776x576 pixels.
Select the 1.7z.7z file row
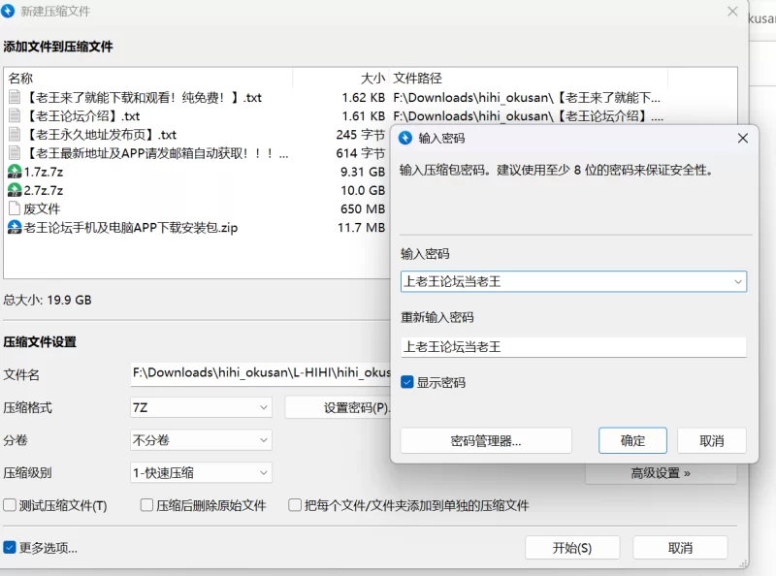[x=197, y=172]
